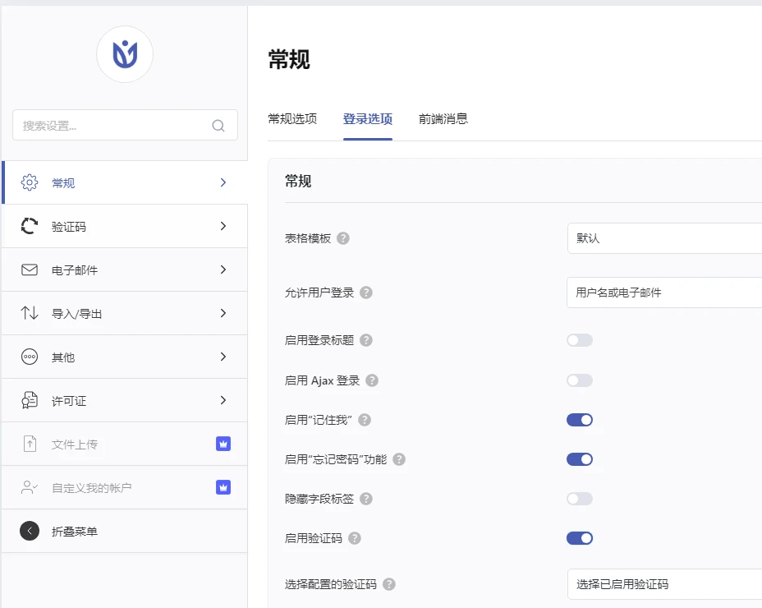Click the help icon beside 启用验证码
This screenshot has height=608, width=762.
point(354,538)
